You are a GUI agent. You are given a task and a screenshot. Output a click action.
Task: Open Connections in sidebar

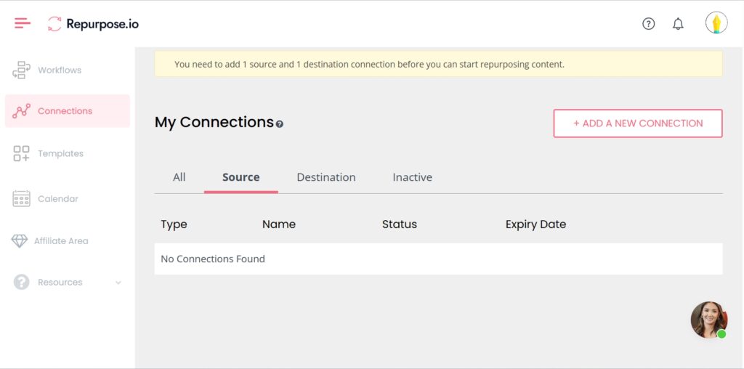click(65, 111)
